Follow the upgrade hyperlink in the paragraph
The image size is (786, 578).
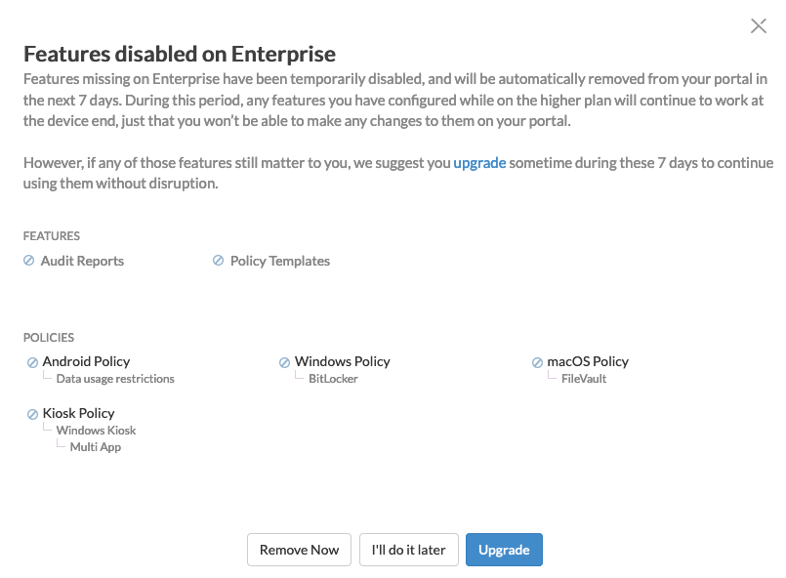click(479, 163)
